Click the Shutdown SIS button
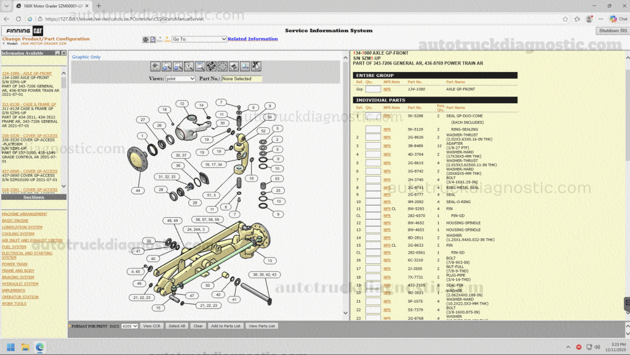Screen dimensions: 630x355 click(x=613, y=31)
